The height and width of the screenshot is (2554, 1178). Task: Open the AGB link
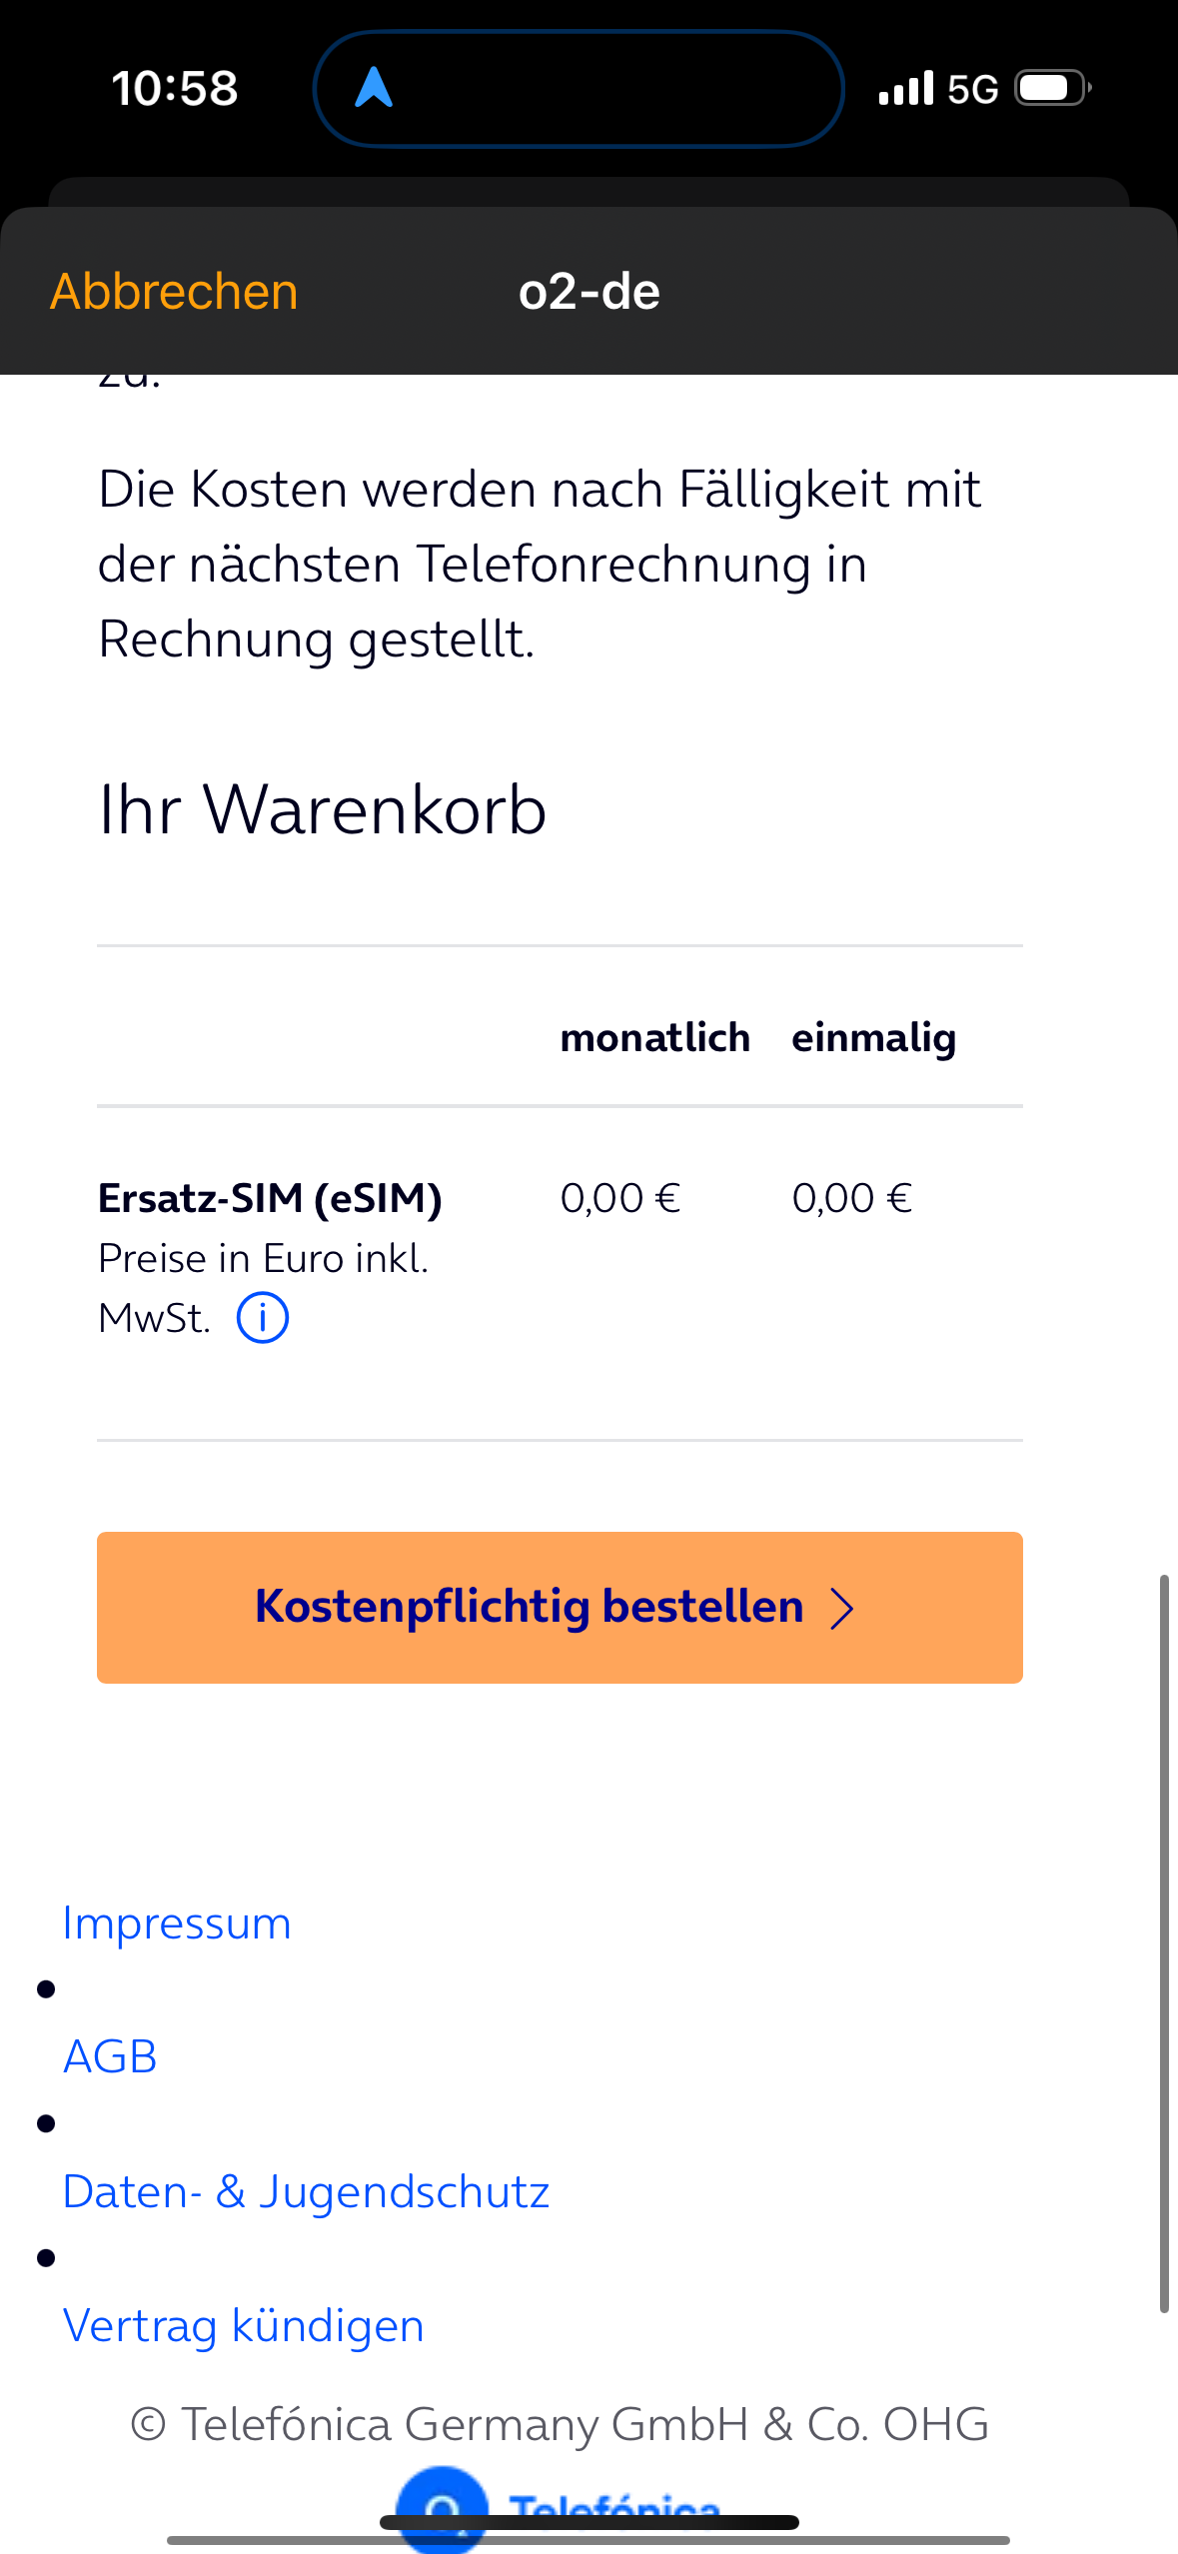110,2057
